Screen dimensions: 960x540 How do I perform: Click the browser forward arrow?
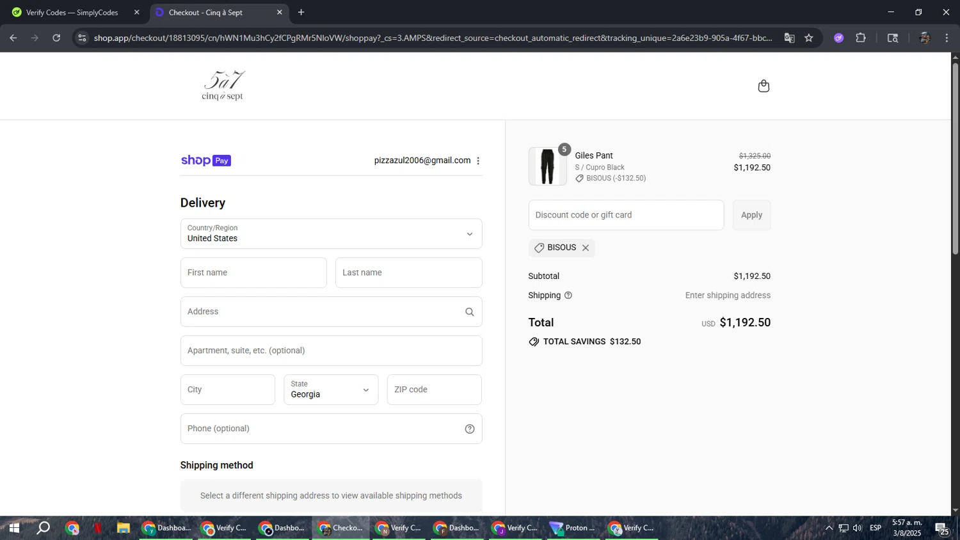[x=35, y=38]
